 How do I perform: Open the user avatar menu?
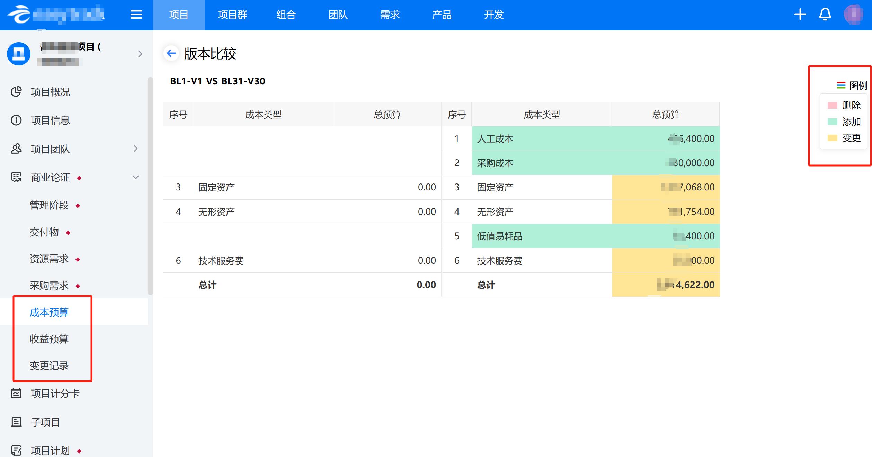(x=853, y=15)
